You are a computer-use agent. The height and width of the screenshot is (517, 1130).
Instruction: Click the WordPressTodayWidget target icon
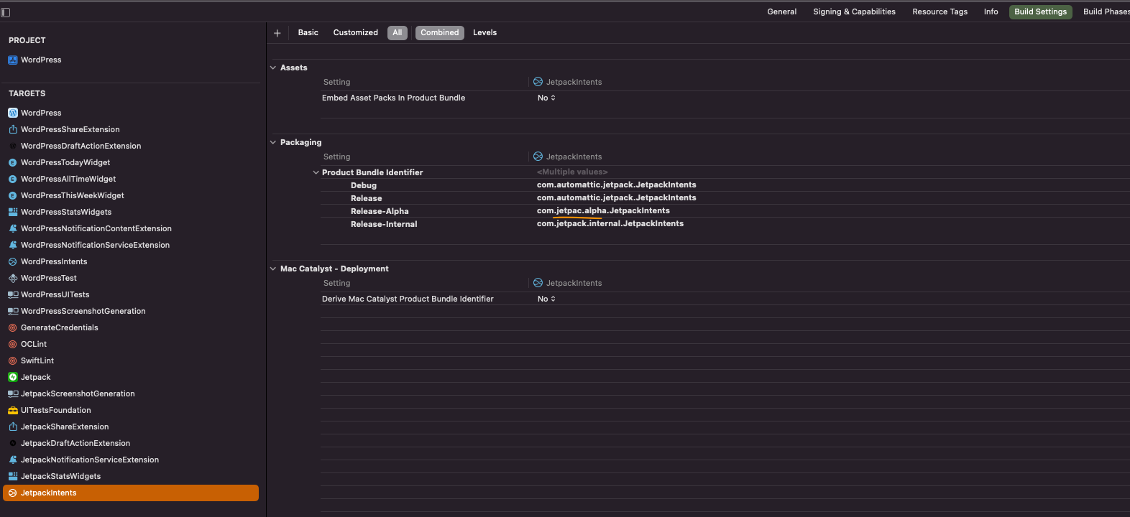point(13,162)
